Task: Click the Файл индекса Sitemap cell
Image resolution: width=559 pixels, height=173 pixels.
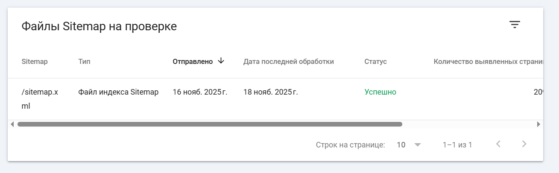Action: tap(118, 92)
